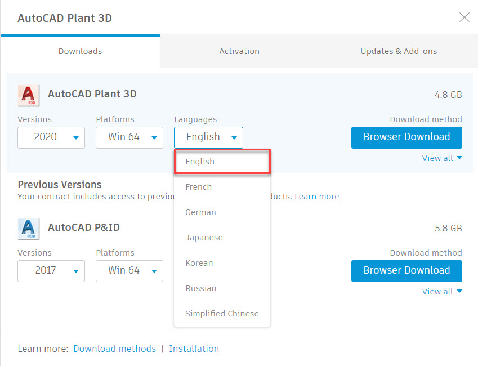Choose the German language option
The height and width of the screenshot is (366, 478).
pos(200,212)
